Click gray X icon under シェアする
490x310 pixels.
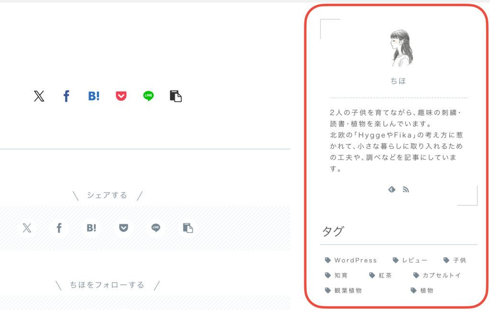27,228
